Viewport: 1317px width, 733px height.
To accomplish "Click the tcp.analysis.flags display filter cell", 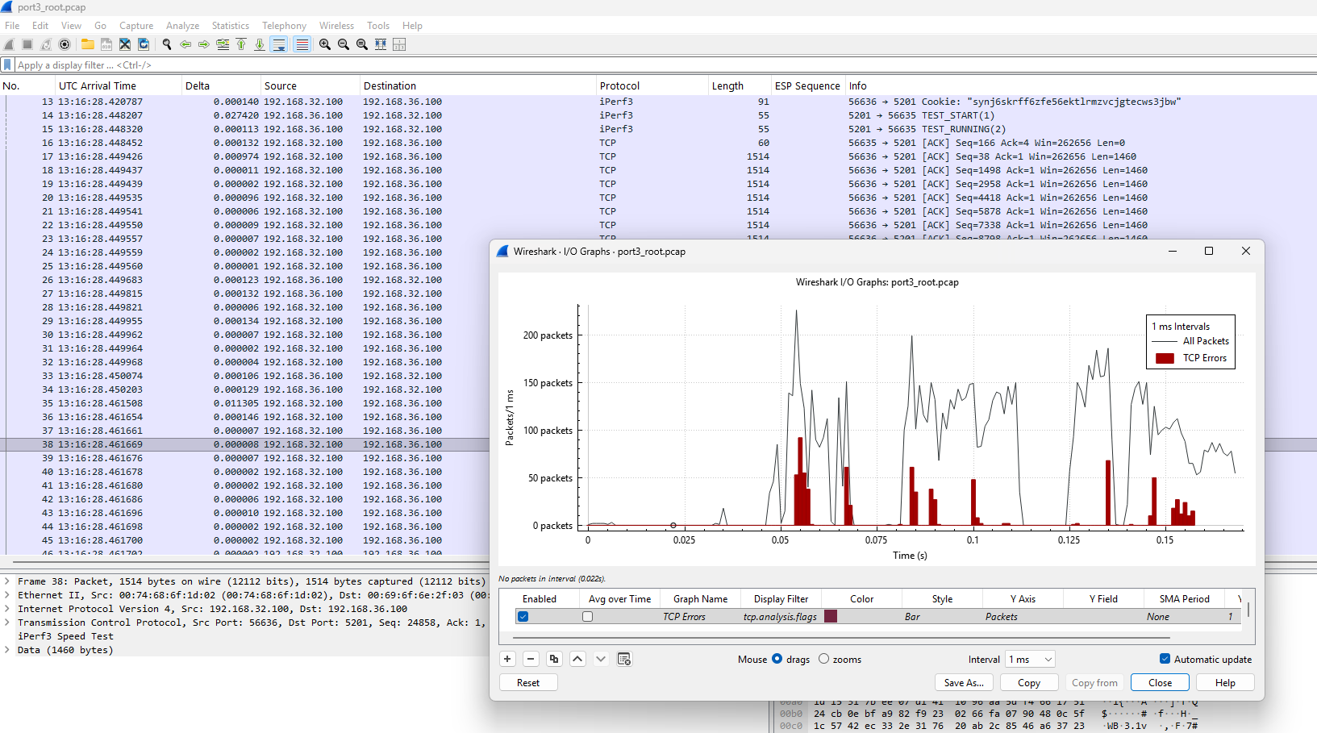I will [x=780, y=617].
